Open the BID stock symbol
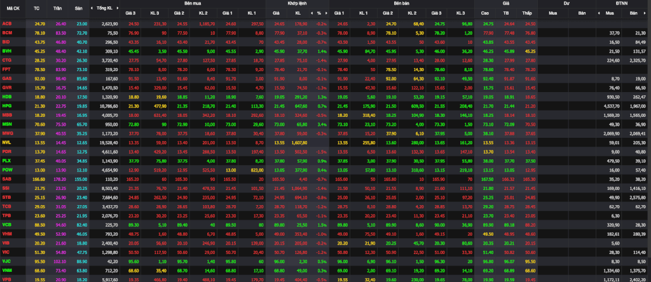The height and width of the screenshot is (282, 651). pyautogui.click(x=6, y=42)
